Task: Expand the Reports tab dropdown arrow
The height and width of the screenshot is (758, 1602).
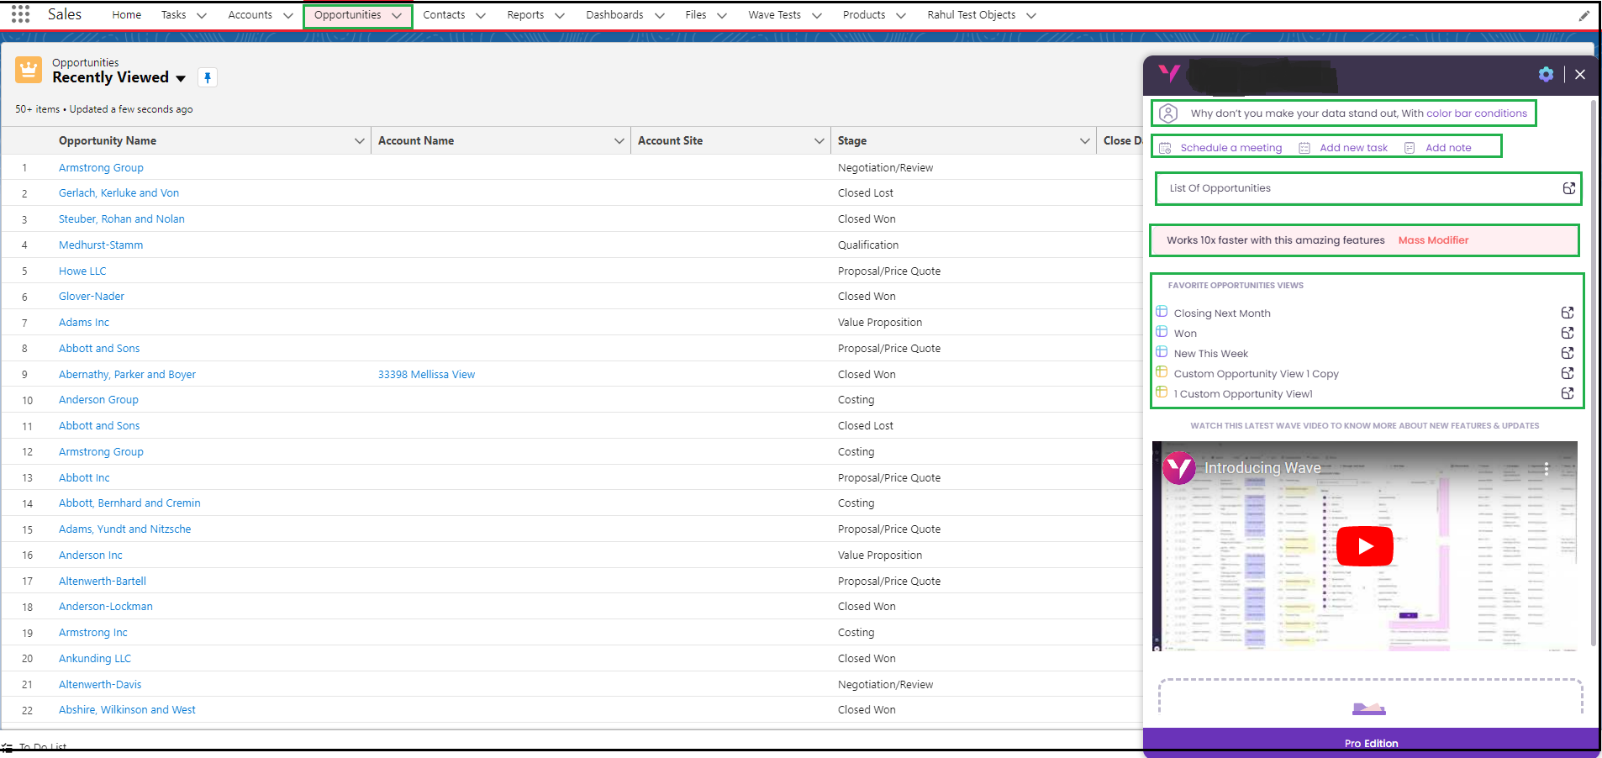Action: click(x=560, y=15)
